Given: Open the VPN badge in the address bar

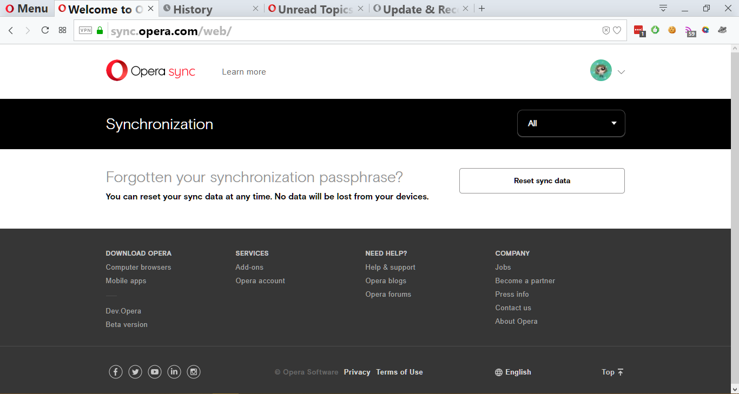Looking at the screenshot, I should (x=85, y=30).
